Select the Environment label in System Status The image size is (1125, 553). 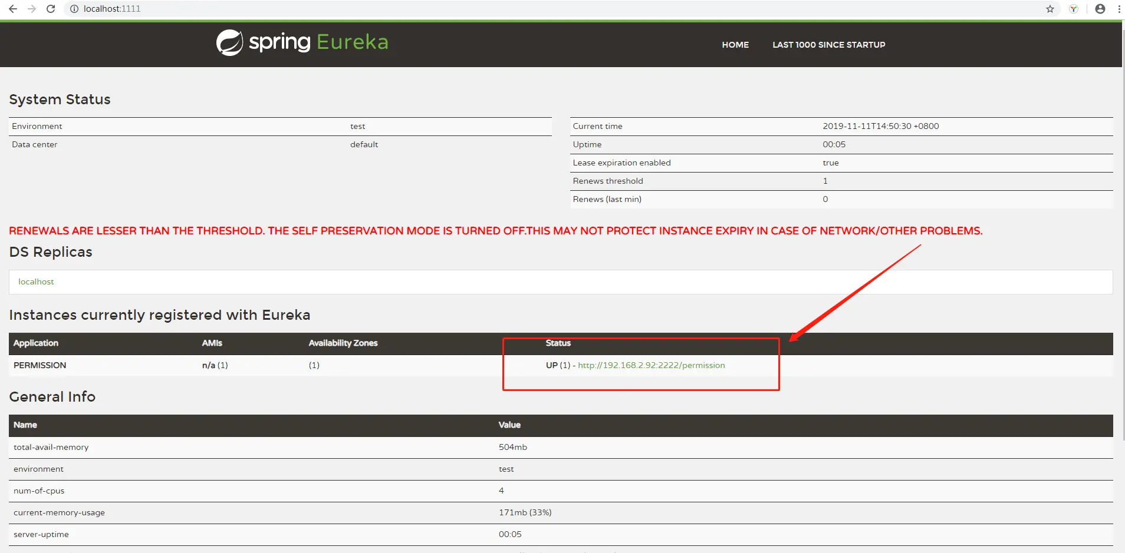click(37, 126)
